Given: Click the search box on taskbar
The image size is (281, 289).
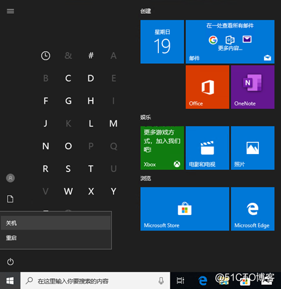Looking at the screenshot, I should [x=95, y=281].
